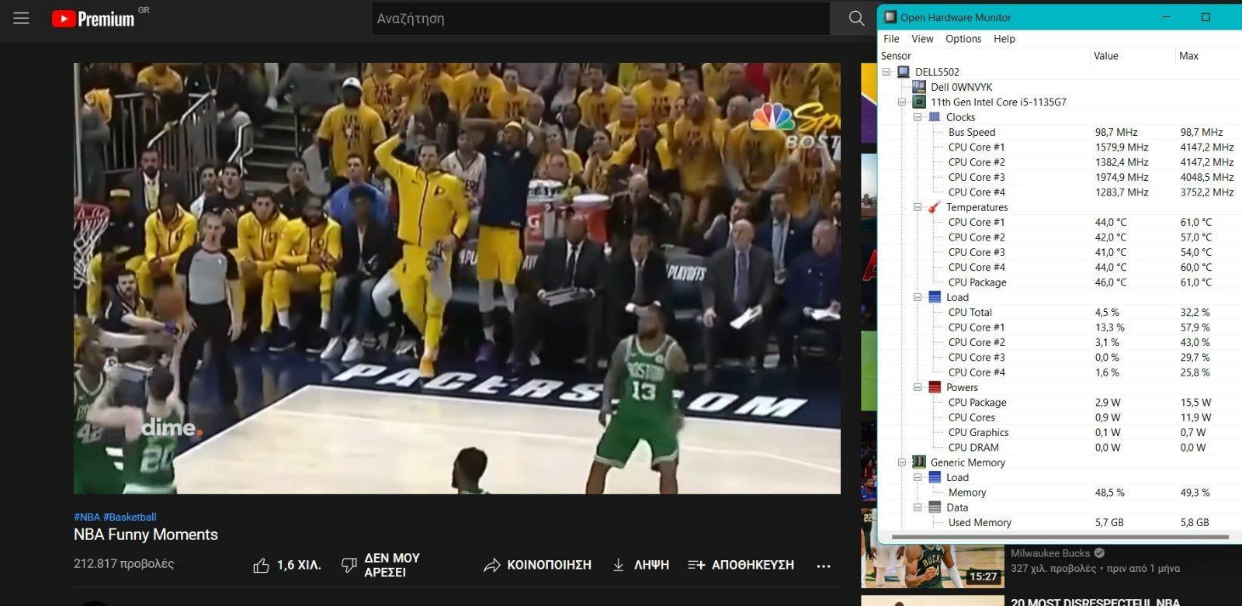Select CPU Core #4 load row 1,6 %
1242x606 pixels.
click(x=1060, y=372)
